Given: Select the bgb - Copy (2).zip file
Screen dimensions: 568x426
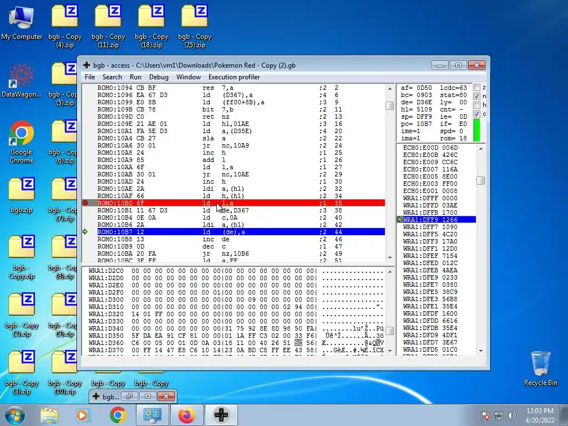Looking at the screenshot, I should [22, 315].
